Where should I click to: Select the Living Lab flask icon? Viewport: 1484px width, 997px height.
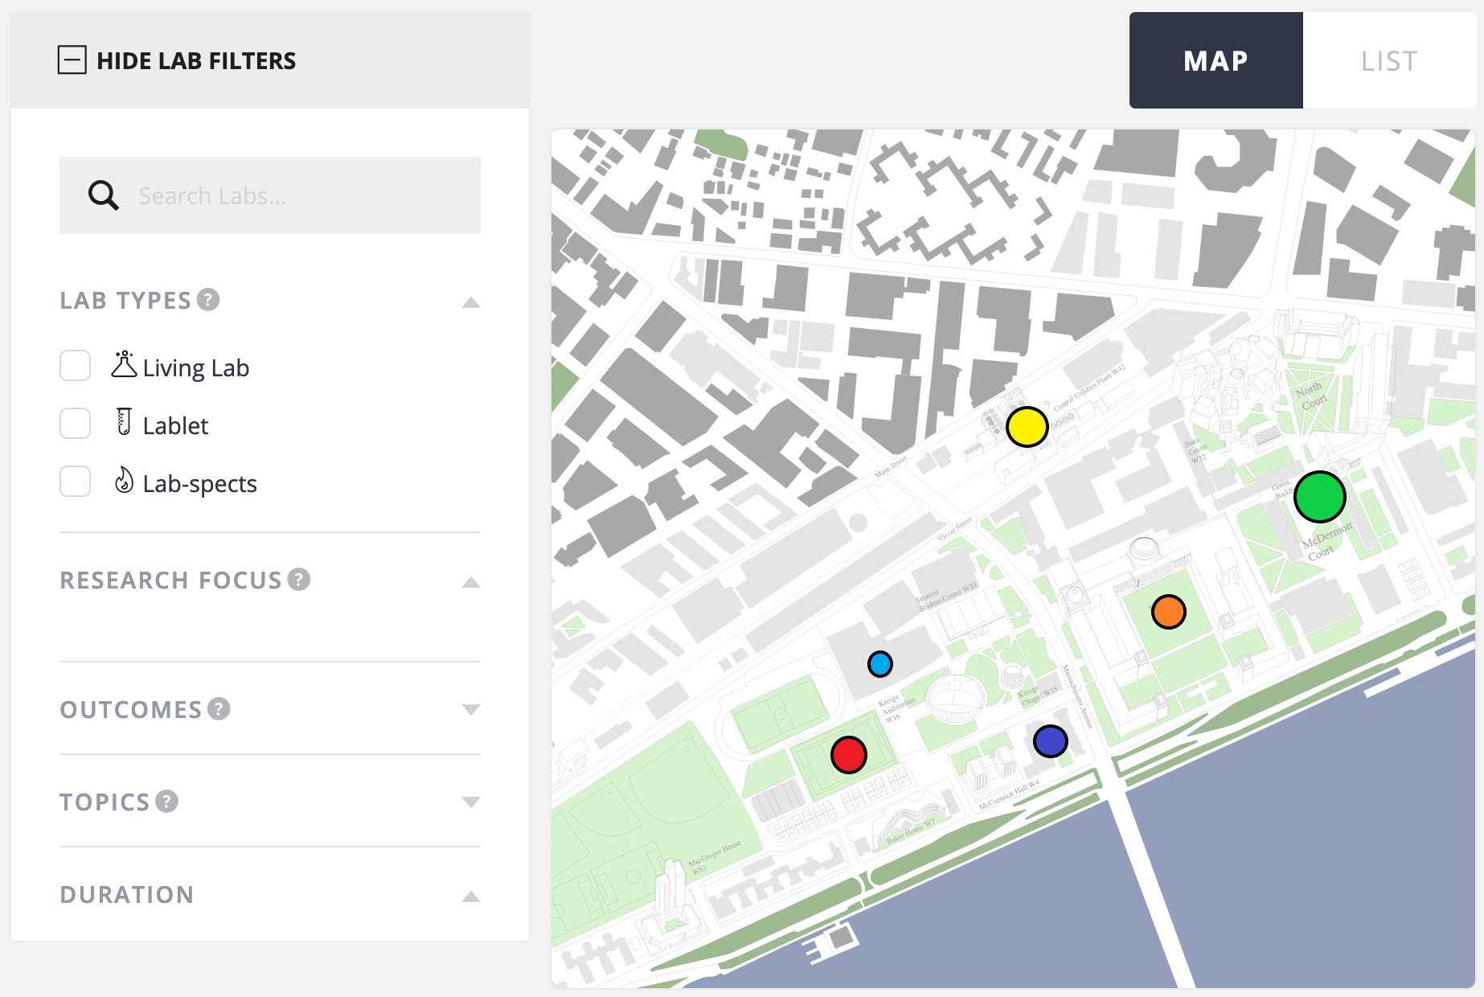124,366
